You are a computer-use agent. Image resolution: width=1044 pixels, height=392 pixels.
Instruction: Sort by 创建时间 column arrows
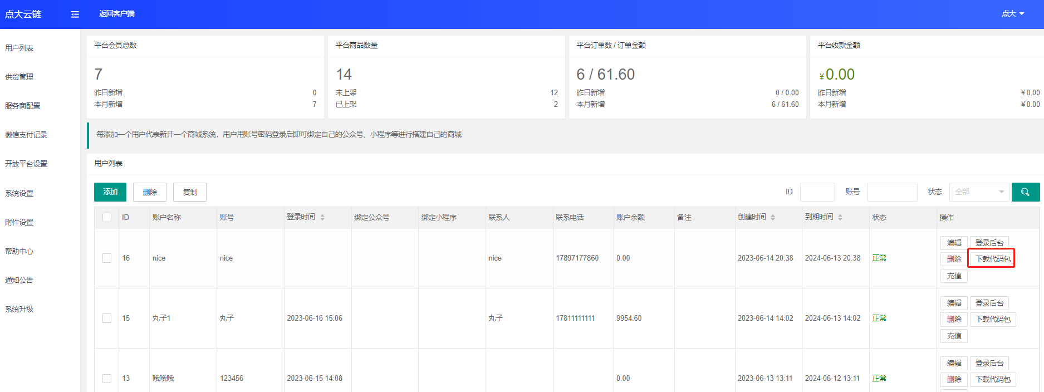tap(773, 217)
